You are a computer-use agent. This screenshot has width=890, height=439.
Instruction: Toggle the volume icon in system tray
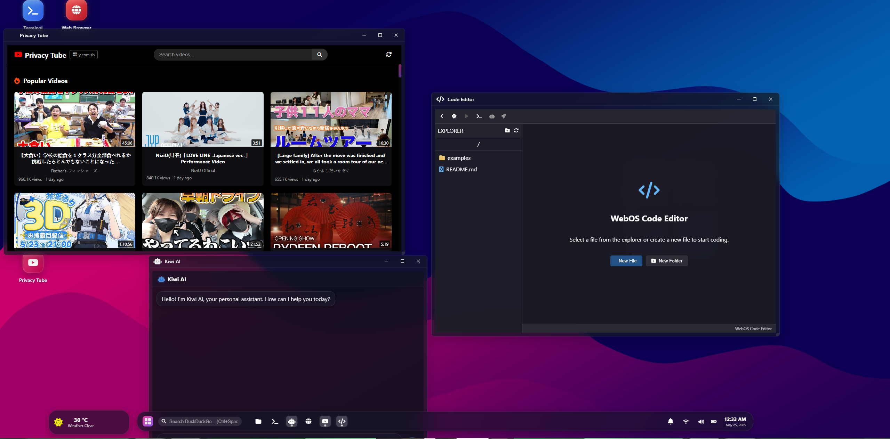pyautogui.click(x=701, y=421)
